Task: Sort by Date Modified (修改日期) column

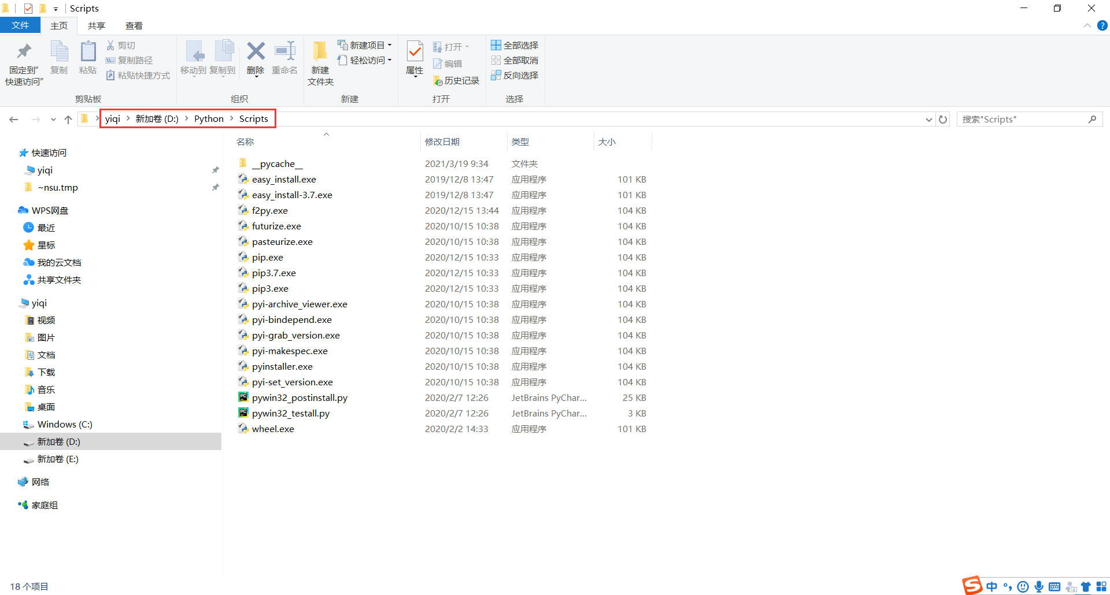Action: [x=442, y=142]
